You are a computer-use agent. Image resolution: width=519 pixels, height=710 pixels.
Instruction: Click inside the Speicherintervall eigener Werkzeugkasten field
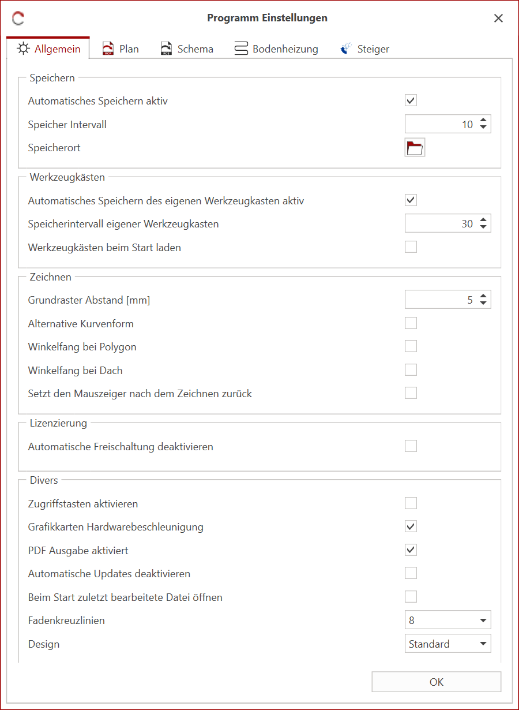[444, 223]
